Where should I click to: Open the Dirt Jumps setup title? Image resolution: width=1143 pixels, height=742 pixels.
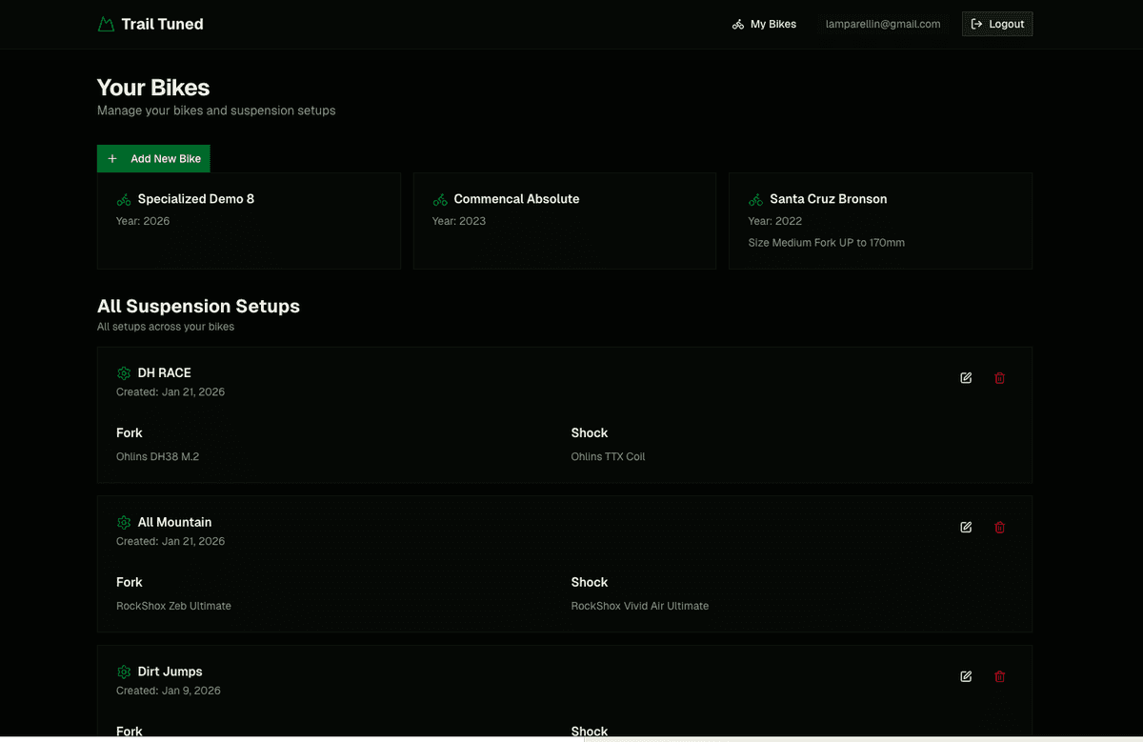(170, 672)
